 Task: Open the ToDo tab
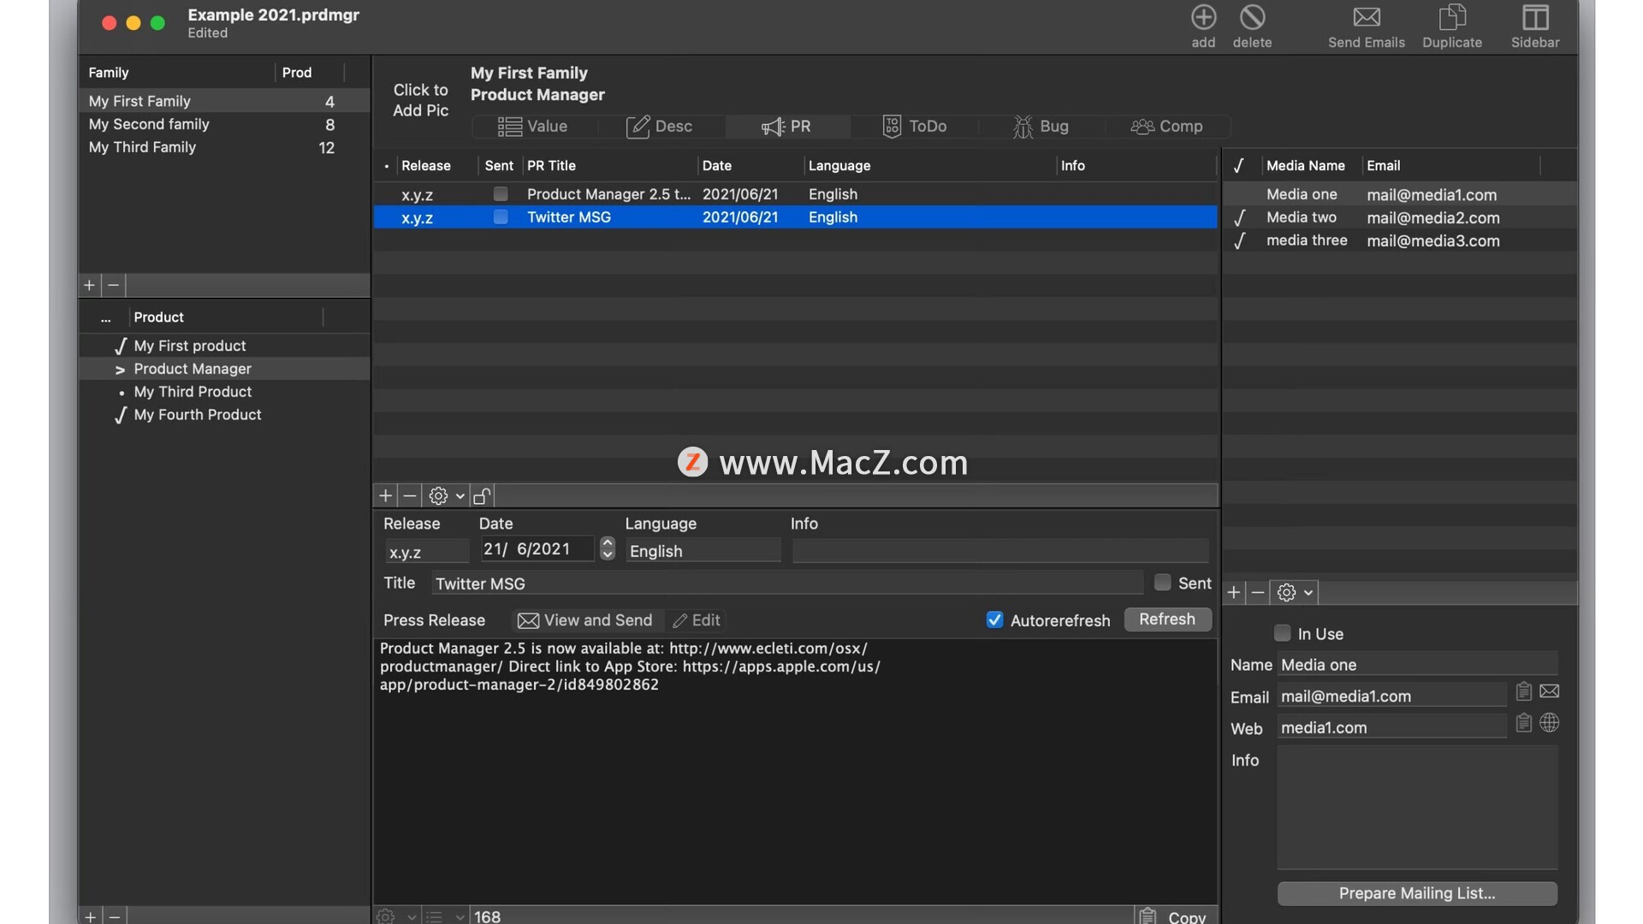coord(914,127)
